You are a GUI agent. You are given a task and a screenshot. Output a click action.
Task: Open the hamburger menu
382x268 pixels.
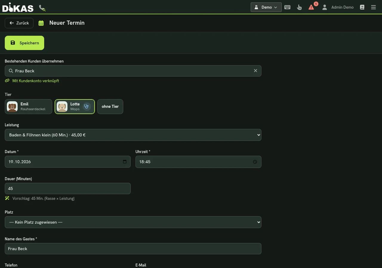(373, 7)
